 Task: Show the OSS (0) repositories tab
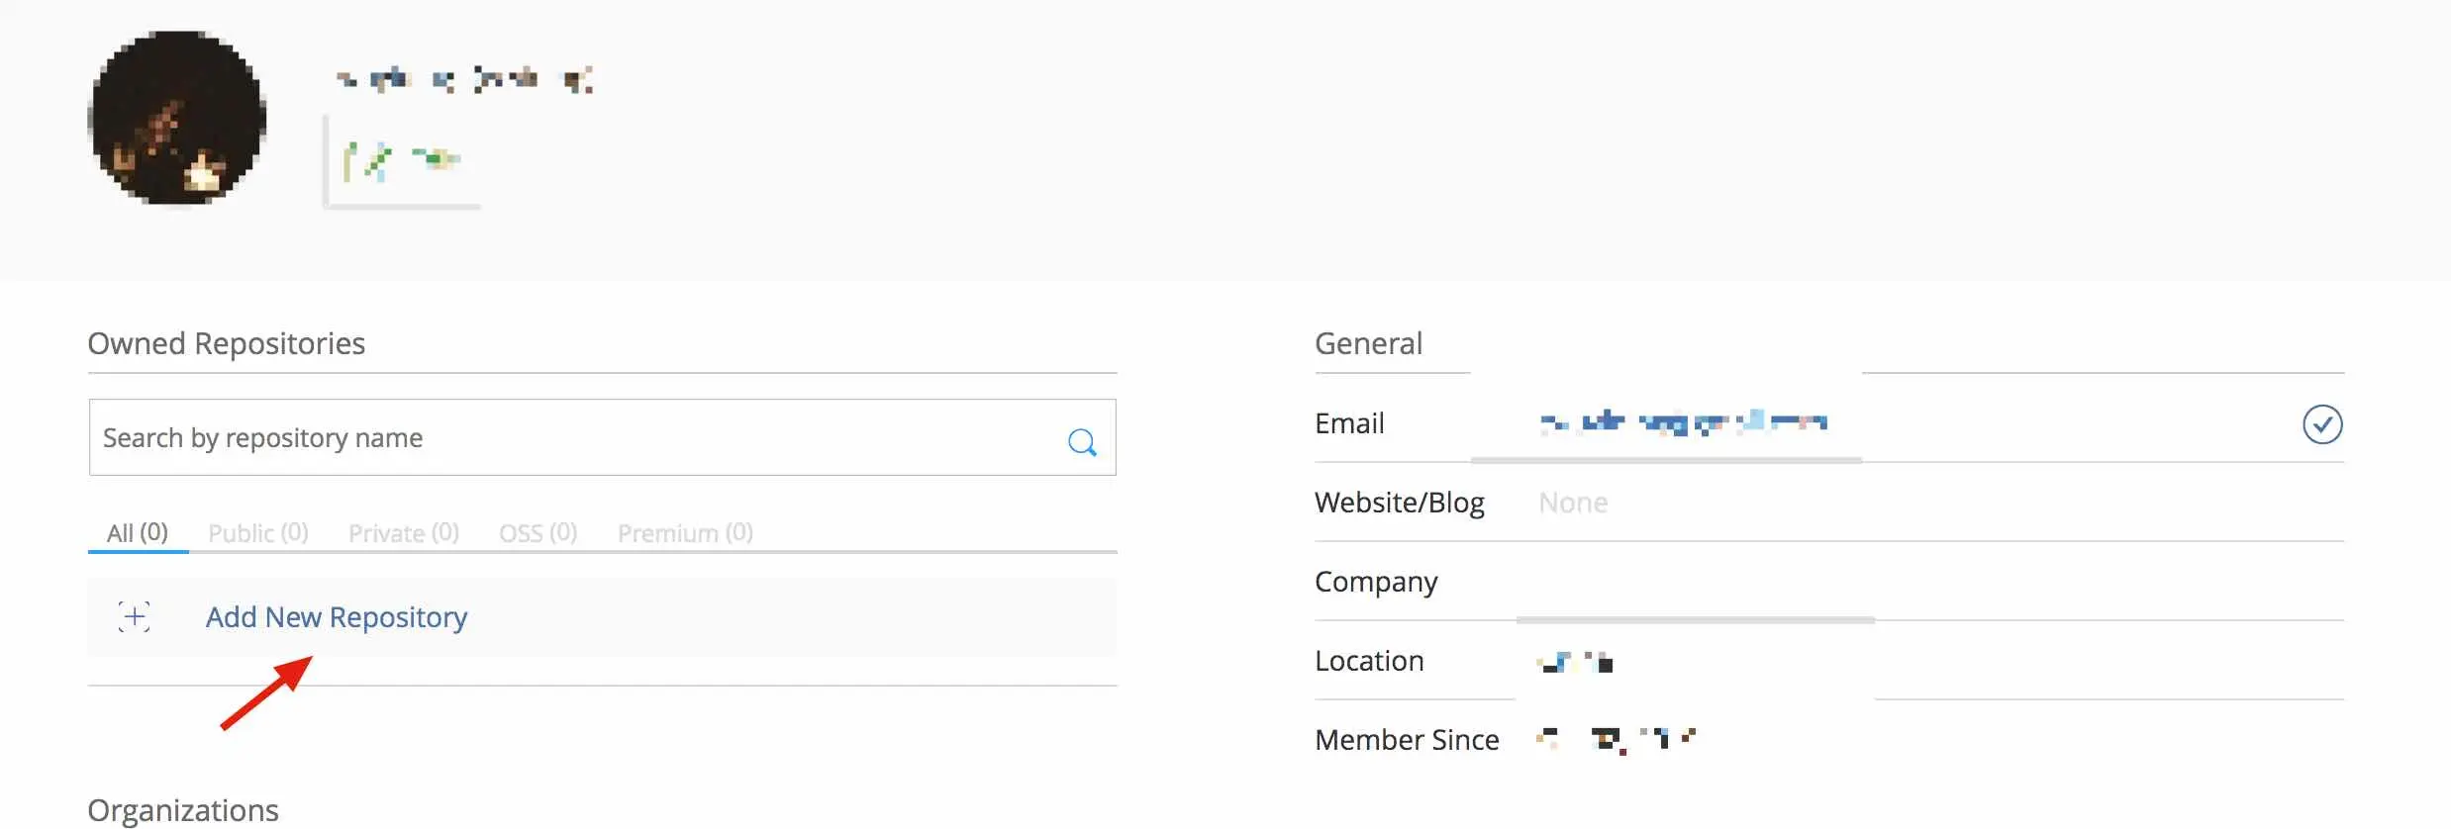click(538, 532)
